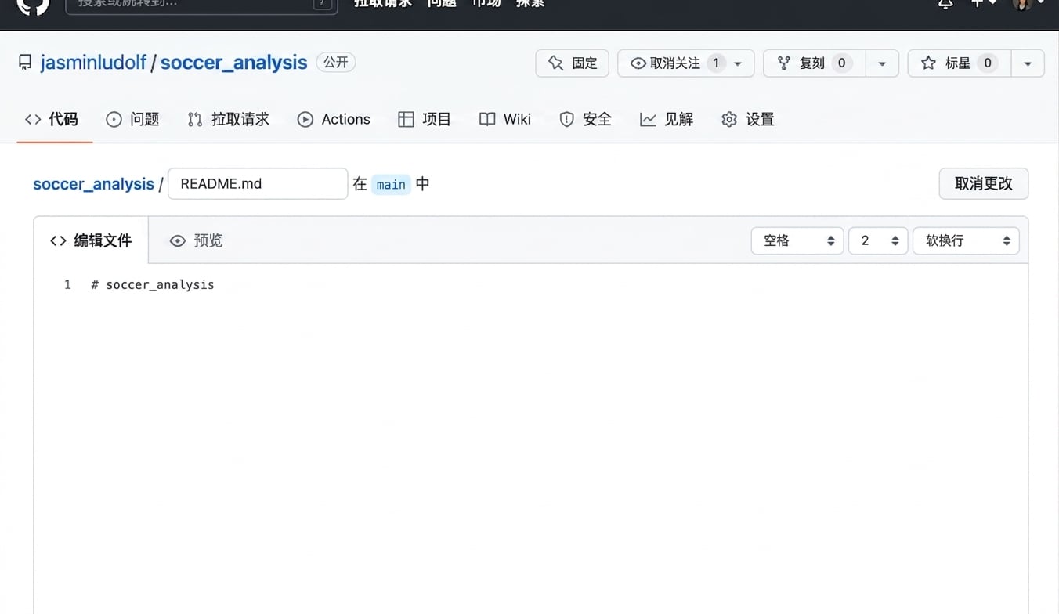The height and width of the screenshot is (614, 1059).
Task: Open the plus create-new dropdown
Action: [984, 4]
